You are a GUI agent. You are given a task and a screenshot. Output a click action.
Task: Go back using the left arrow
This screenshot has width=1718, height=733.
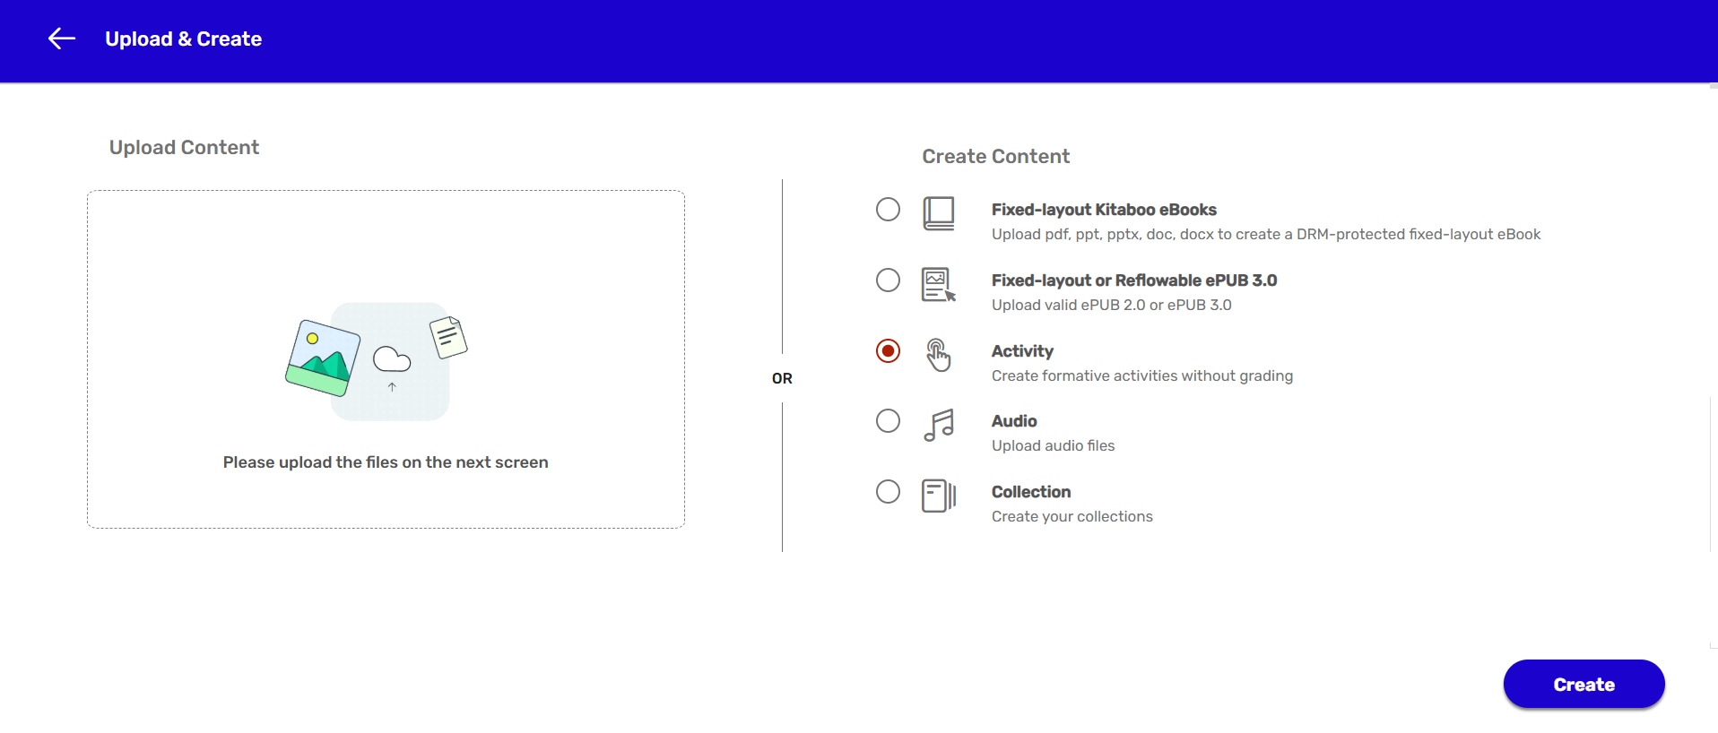pos(62,39)
